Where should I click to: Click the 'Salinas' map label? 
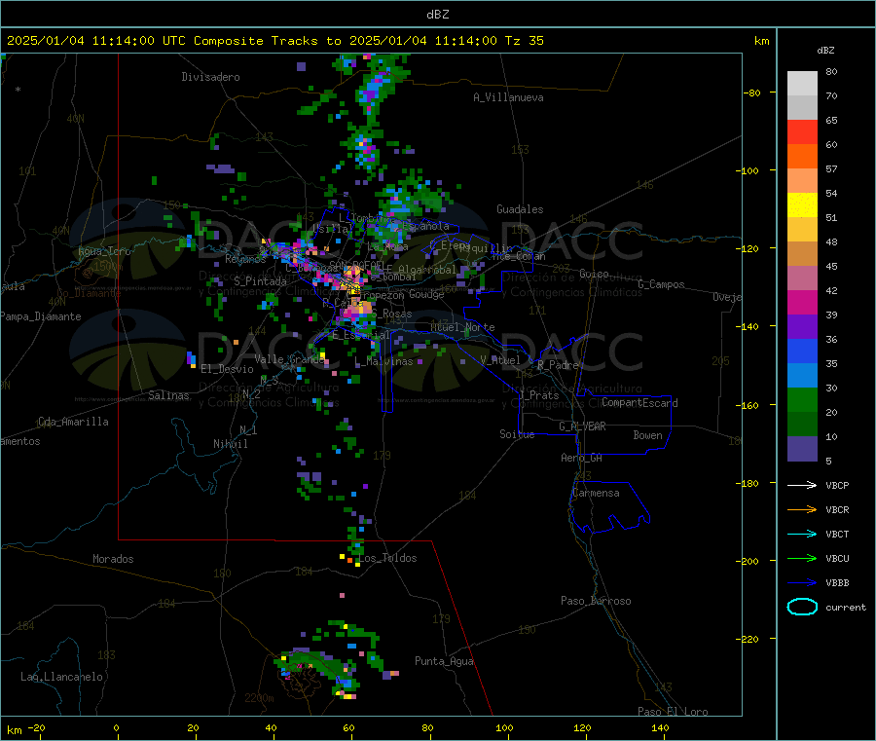168,395
